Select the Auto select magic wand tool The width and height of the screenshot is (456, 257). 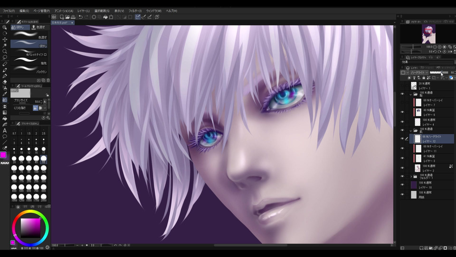tap(5, 46)
